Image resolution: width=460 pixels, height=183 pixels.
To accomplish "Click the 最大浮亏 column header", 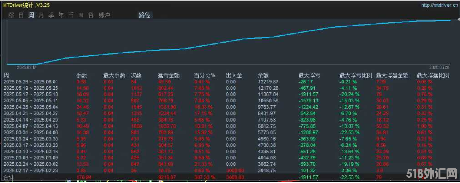I will [309, 75].
